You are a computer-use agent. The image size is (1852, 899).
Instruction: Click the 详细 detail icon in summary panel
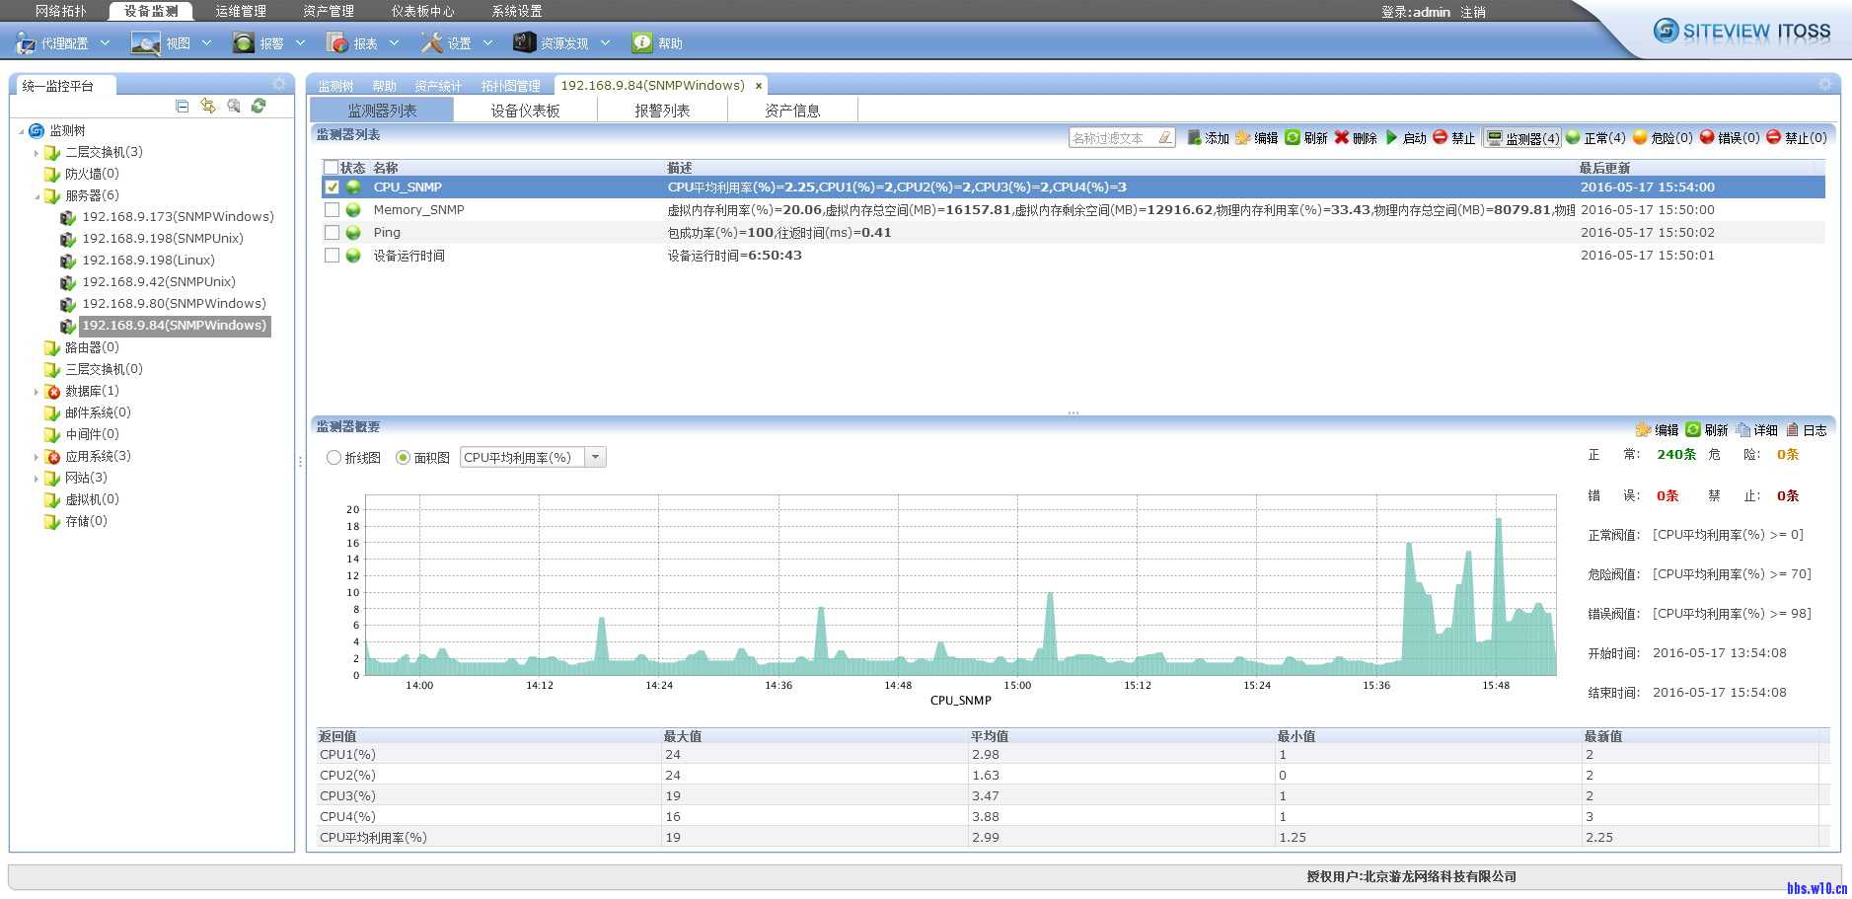[1743, 430]
